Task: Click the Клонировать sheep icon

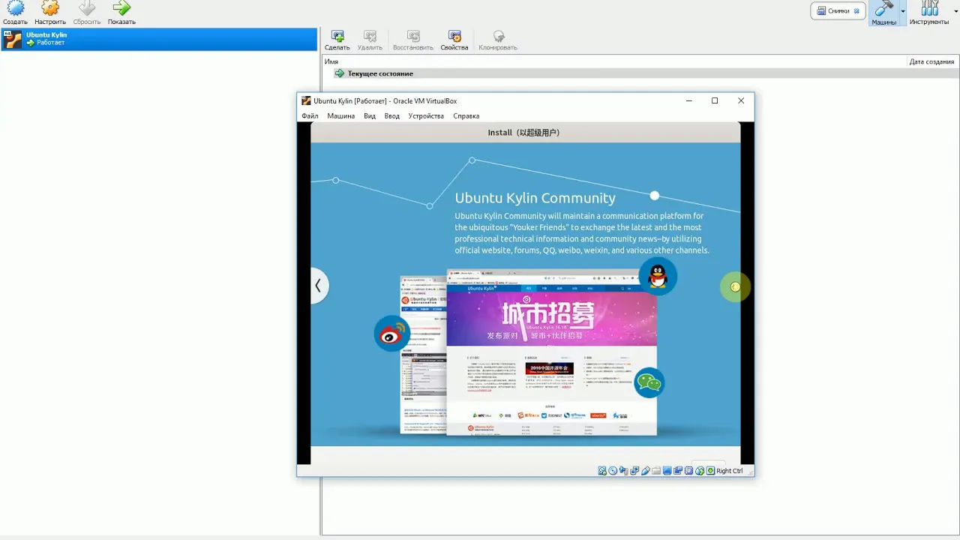Action: click(498, 36)
